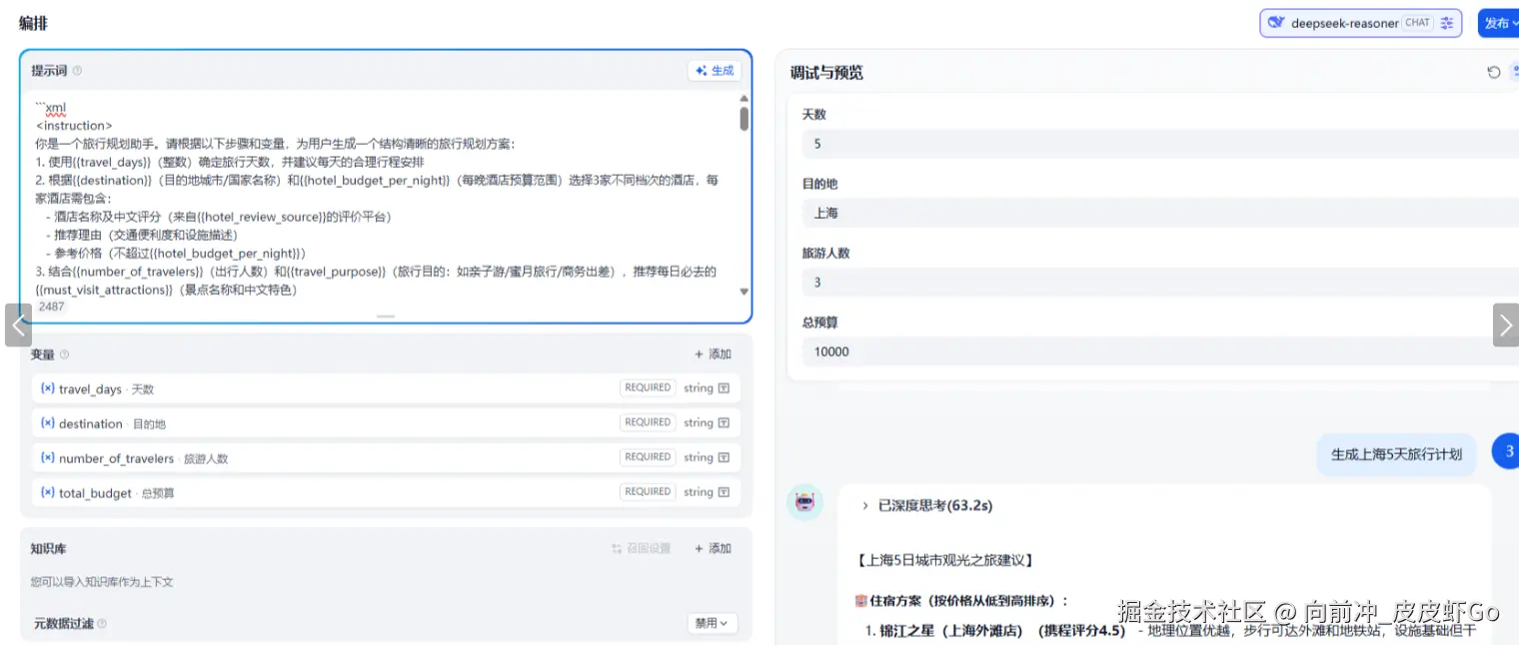
Task: Click the 住宿方案 section heading
Action: (x=962, y=601)
